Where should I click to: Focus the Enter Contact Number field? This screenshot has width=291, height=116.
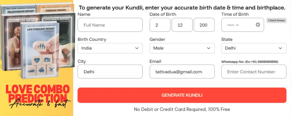[x=254, y=72]
